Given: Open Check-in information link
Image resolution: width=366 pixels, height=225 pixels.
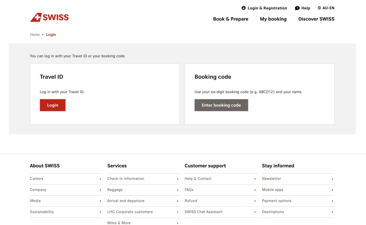Looking at the screenshot, I should pyautogui.click(x=143, y=179).
